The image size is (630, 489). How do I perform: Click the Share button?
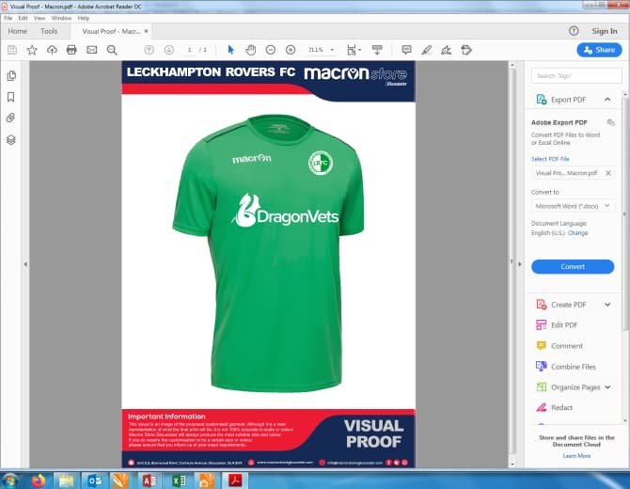[x=599, y=50]
